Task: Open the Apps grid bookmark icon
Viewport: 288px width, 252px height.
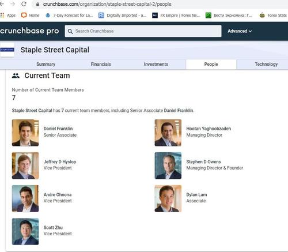Action: (x=2, y=15)
